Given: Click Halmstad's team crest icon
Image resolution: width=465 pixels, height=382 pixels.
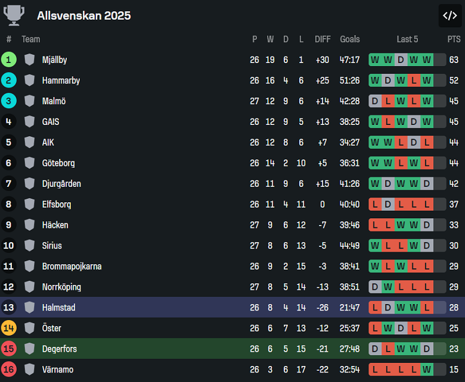Looking at the screenshot, I should coord(30,308).
